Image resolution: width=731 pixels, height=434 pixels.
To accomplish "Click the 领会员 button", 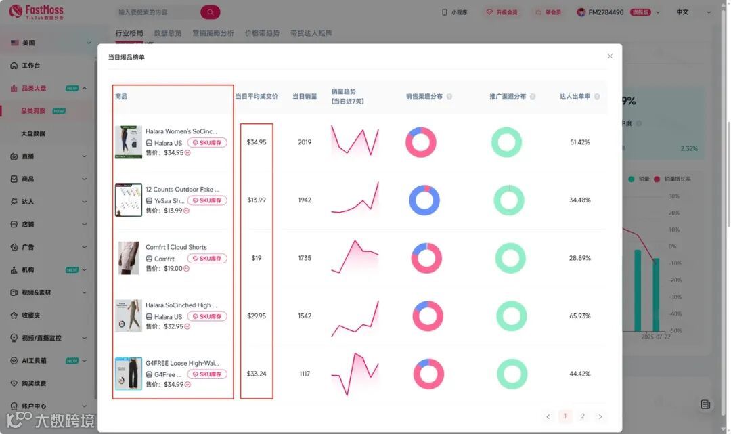I will pyautogui.click(x=549, y=12).
